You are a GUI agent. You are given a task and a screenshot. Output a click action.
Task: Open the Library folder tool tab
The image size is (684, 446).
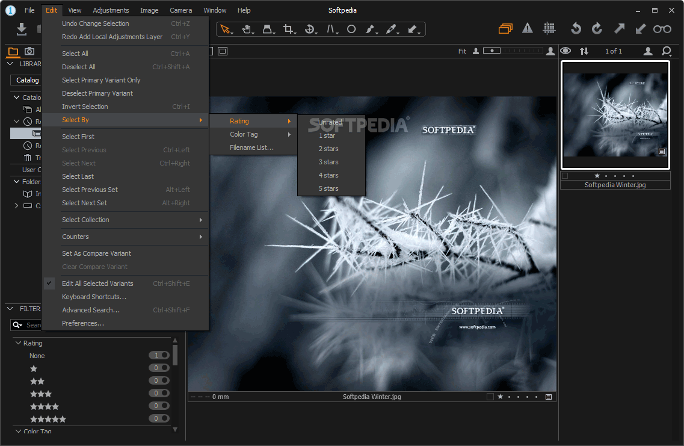click(13, 52)
